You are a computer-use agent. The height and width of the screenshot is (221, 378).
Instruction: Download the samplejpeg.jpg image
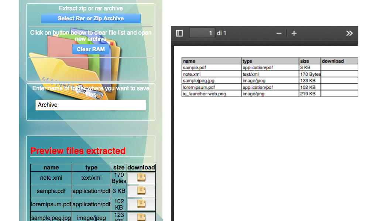point(141,217)
